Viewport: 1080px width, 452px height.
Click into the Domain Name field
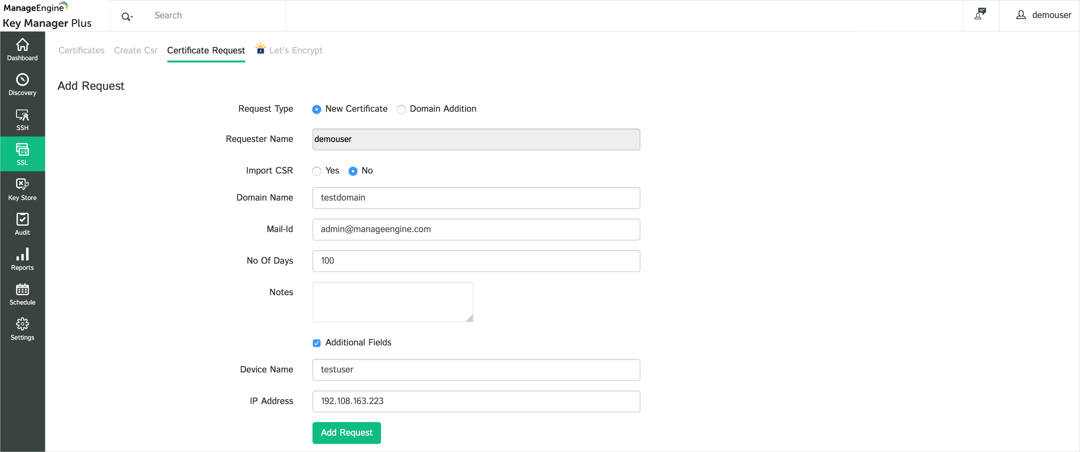(476, 198)
